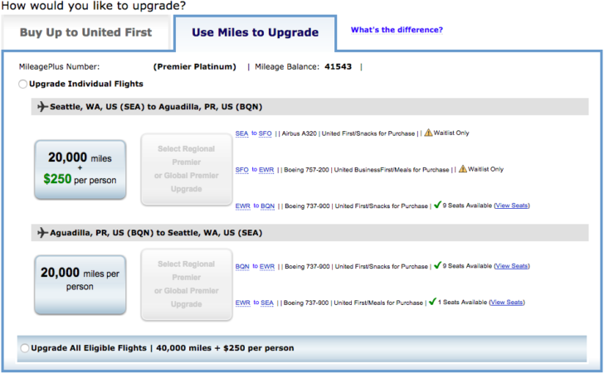Open EWR link in SFO to EWR segment
Viewport: 604px width, 373px height.
(266, 170)
